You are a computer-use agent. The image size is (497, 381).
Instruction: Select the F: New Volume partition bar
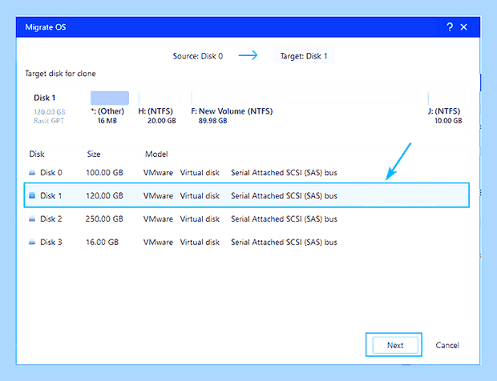pyautogui.click(x=305, y=98)
